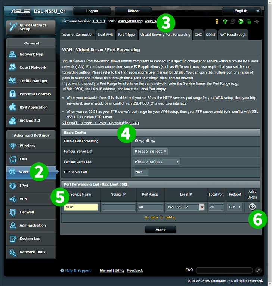Image resolution: width=272 pixels, height=286 pixels.
Task: Switch to Port Trigger tab
Action: [127, 35]
